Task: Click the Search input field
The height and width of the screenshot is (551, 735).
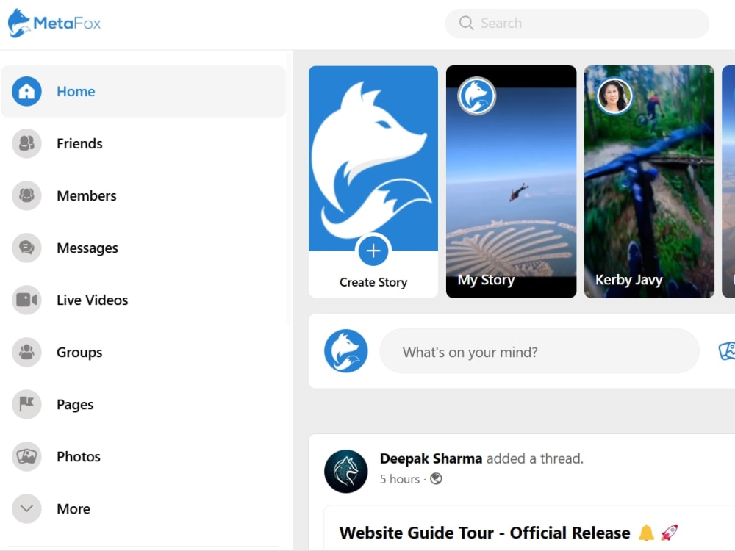Action: [x=577, y=23]
